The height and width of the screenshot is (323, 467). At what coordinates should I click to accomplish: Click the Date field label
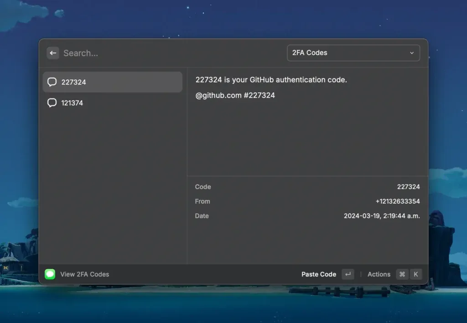pyautogui.click(x=202, y=216)
